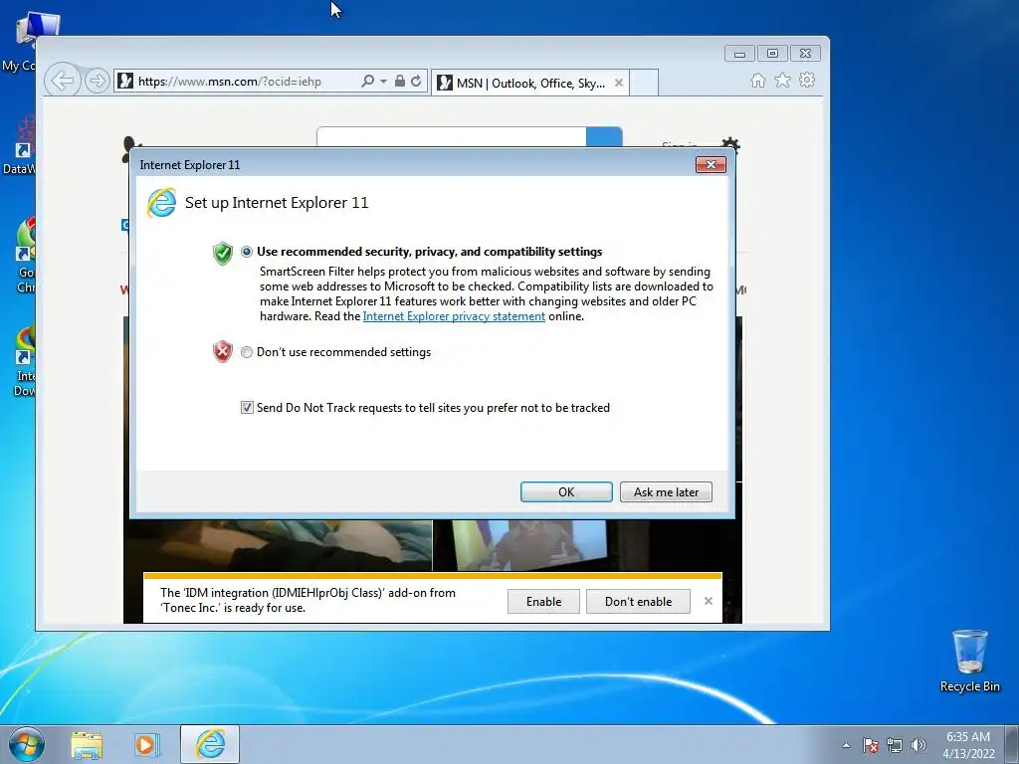Launch Windows Media Player from taskbar
The image size is (1019, 764).
click(147, 744)
